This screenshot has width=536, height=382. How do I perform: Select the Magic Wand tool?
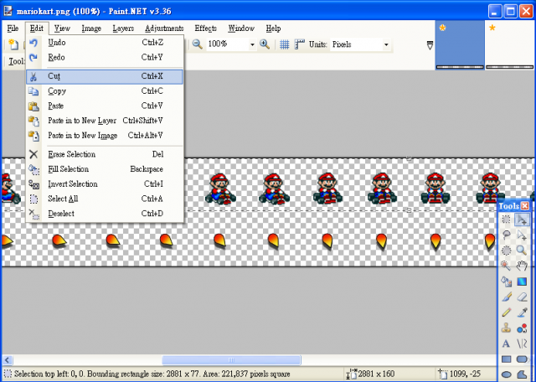pos(506,266)
